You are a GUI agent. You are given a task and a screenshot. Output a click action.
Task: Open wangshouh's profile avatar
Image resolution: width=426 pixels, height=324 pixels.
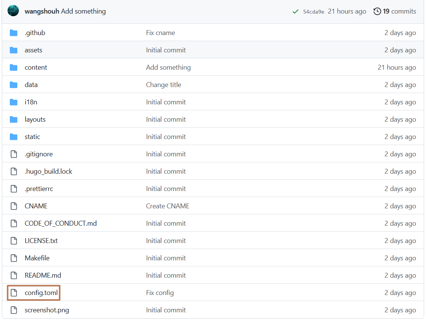point(13,11)
